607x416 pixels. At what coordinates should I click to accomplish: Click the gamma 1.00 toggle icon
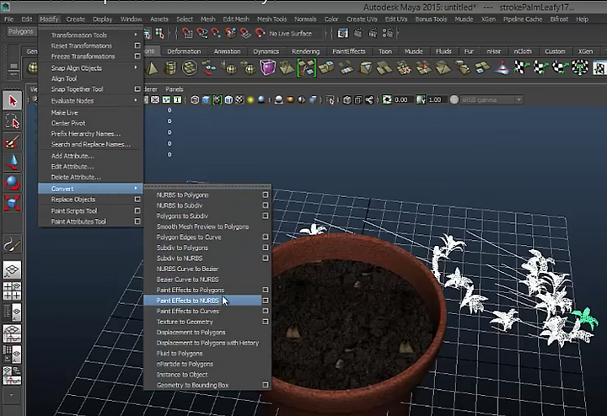[422, 100]
